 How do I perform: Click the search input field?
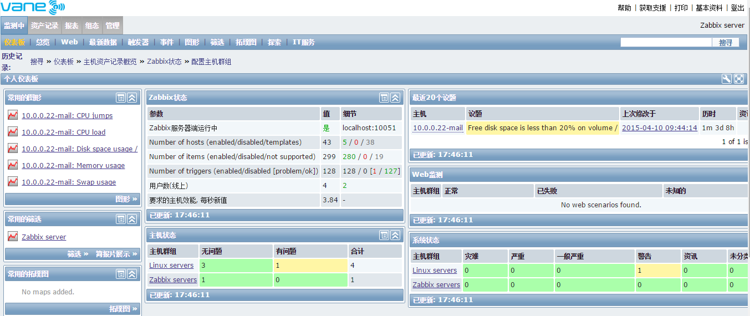666,42
